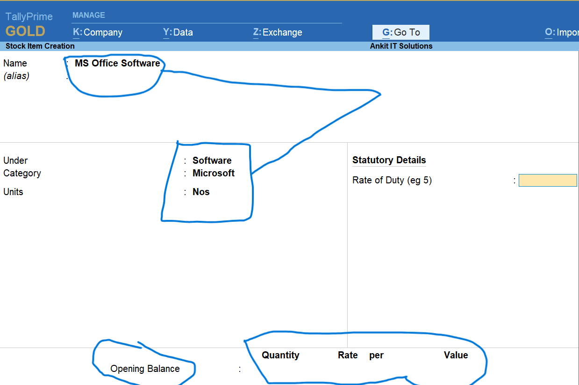This screenshot has height=385, width=579.
Task: Click the Rate of Duty (eg 5) label
Action: click(392, 180)
